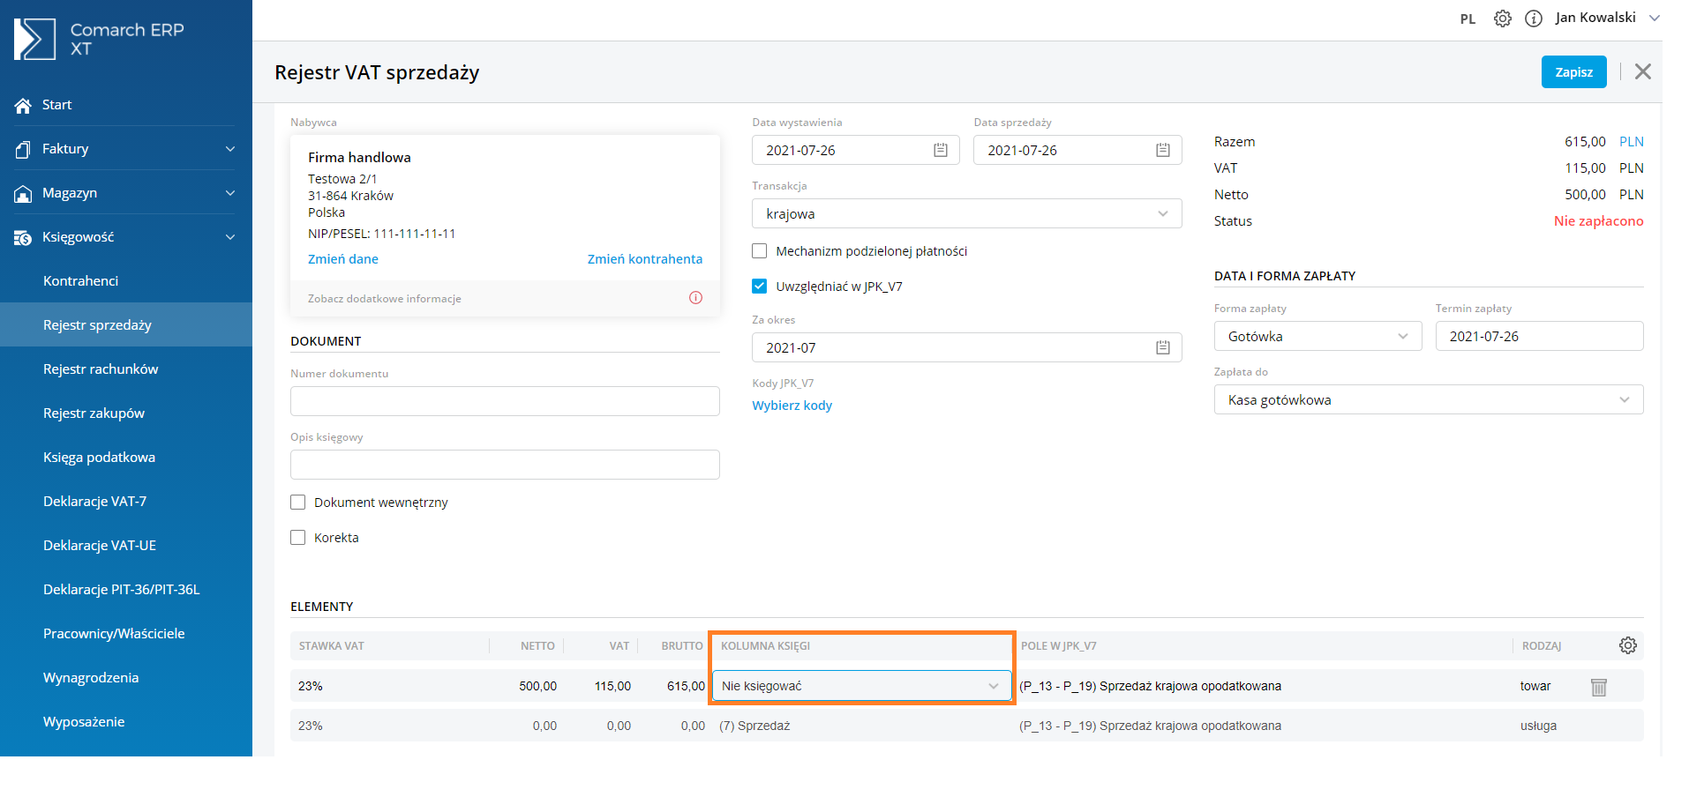Click brutto 615,00 in towar row
The image size is (1689, 797).
686,687
